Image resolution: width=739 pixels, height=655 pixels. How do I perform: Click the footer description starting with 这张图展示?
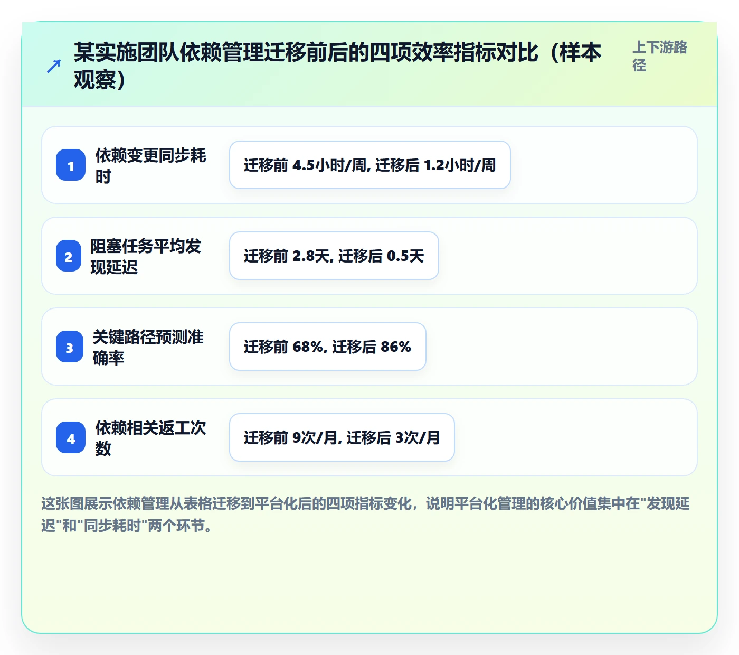pyautogui.click(x=365, y=514)
